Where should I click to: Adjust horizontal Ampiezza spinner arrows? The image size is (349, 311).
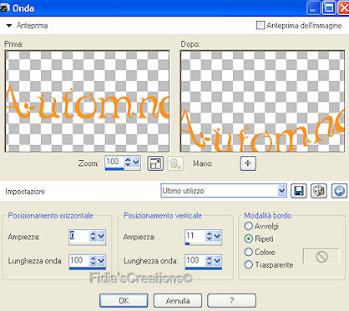(93, 236)
